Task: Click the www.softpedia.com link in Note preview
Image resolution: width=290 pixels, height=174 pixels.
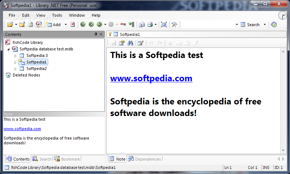Action: pyautogui.click(x=22, y=129)
